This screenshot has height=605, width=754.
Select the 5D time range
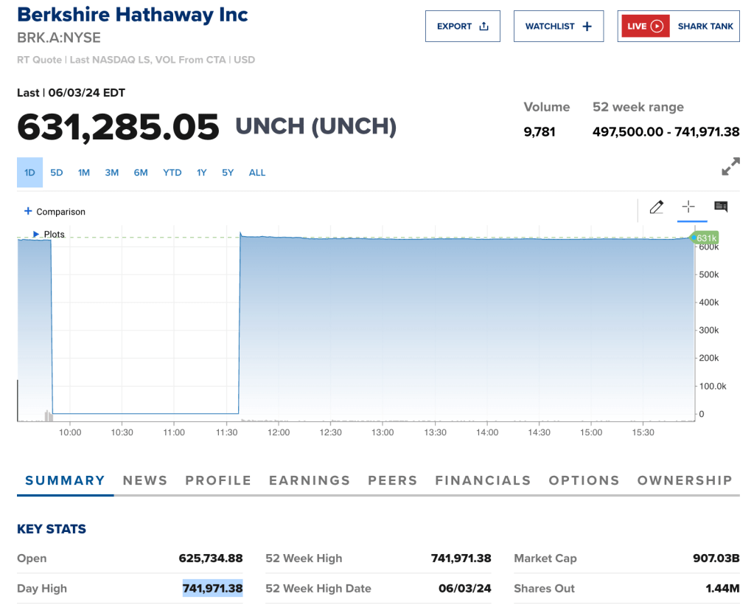tap(57, 173)
